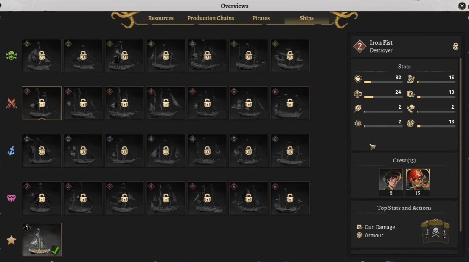
Task: Select level 3 ship in diamond row
Action: (x=124, y=198)
